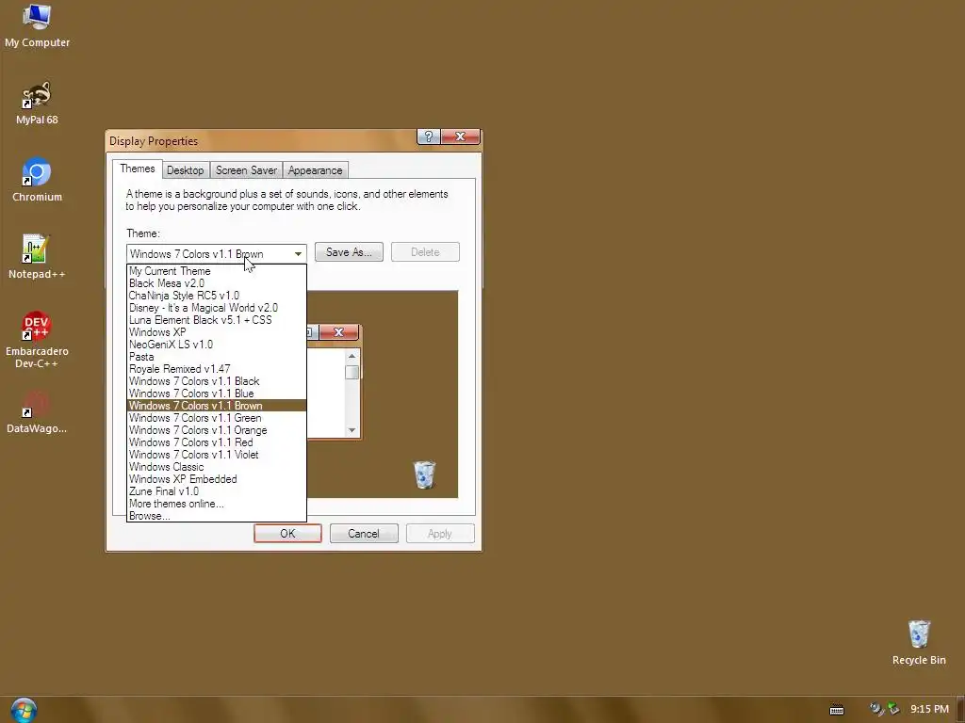Select the Notepad++ desktop shortcut
The height and width of the screenshot is (723, 965).
coord(37,257)
